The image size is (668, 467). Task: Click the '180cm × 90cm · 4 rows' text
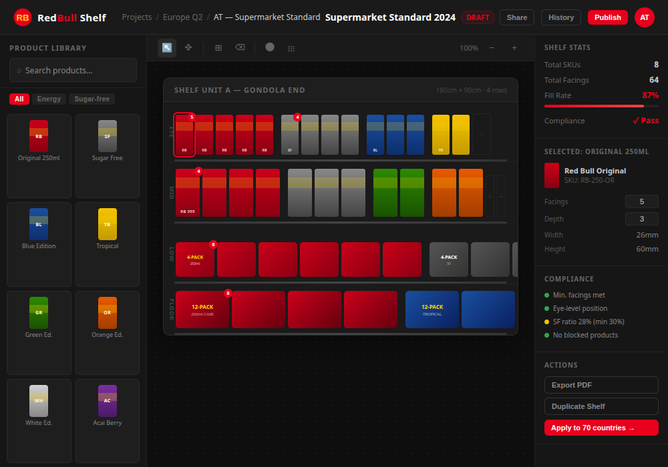(x=471, y=90)
